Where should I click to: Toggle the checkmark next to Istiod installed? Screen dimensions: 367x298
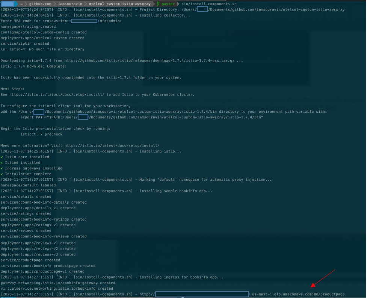click(2, 162)
